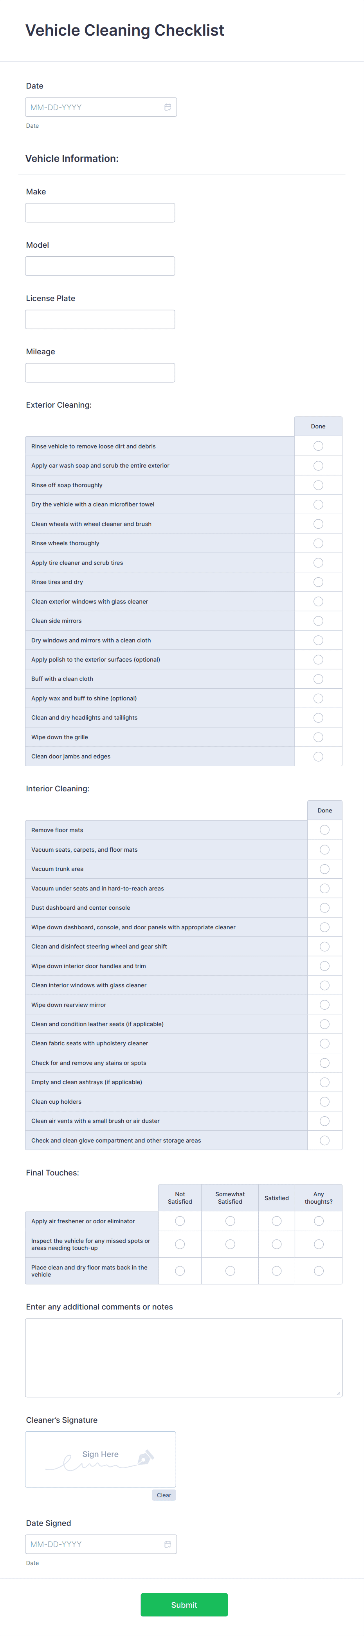This screenshot has height=1636, width=364.
Task: Check 'Clean cup holders' as done
Action: (324, 1101)
